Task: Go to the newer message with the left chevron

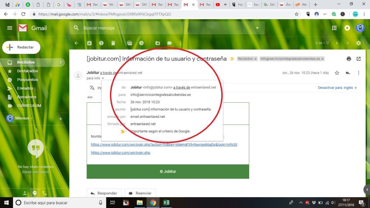Action: [337, 43]
